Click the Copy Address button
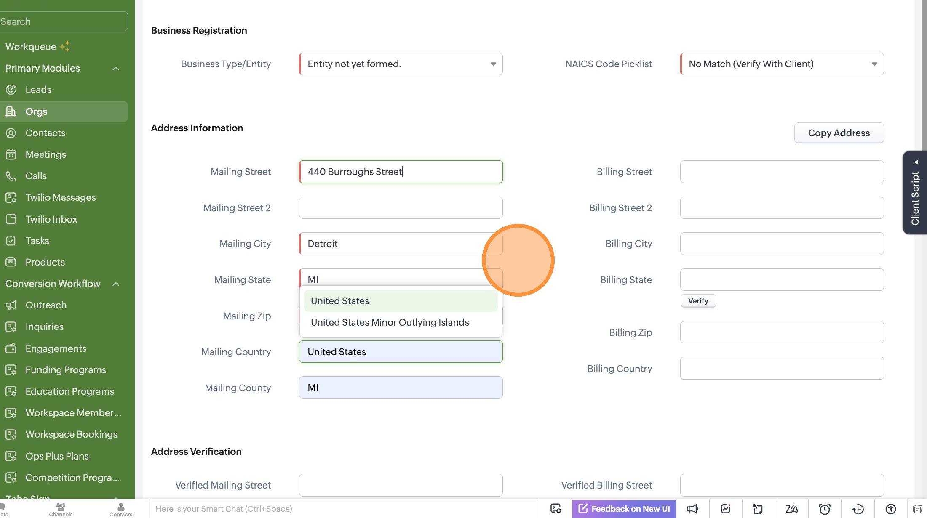 coord(839,133)
